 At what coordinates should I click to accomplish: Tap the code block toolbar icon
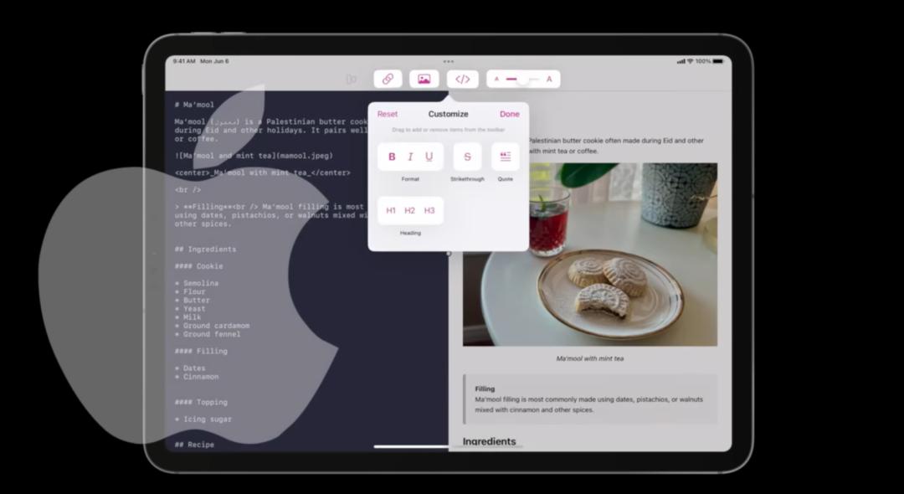462,80
